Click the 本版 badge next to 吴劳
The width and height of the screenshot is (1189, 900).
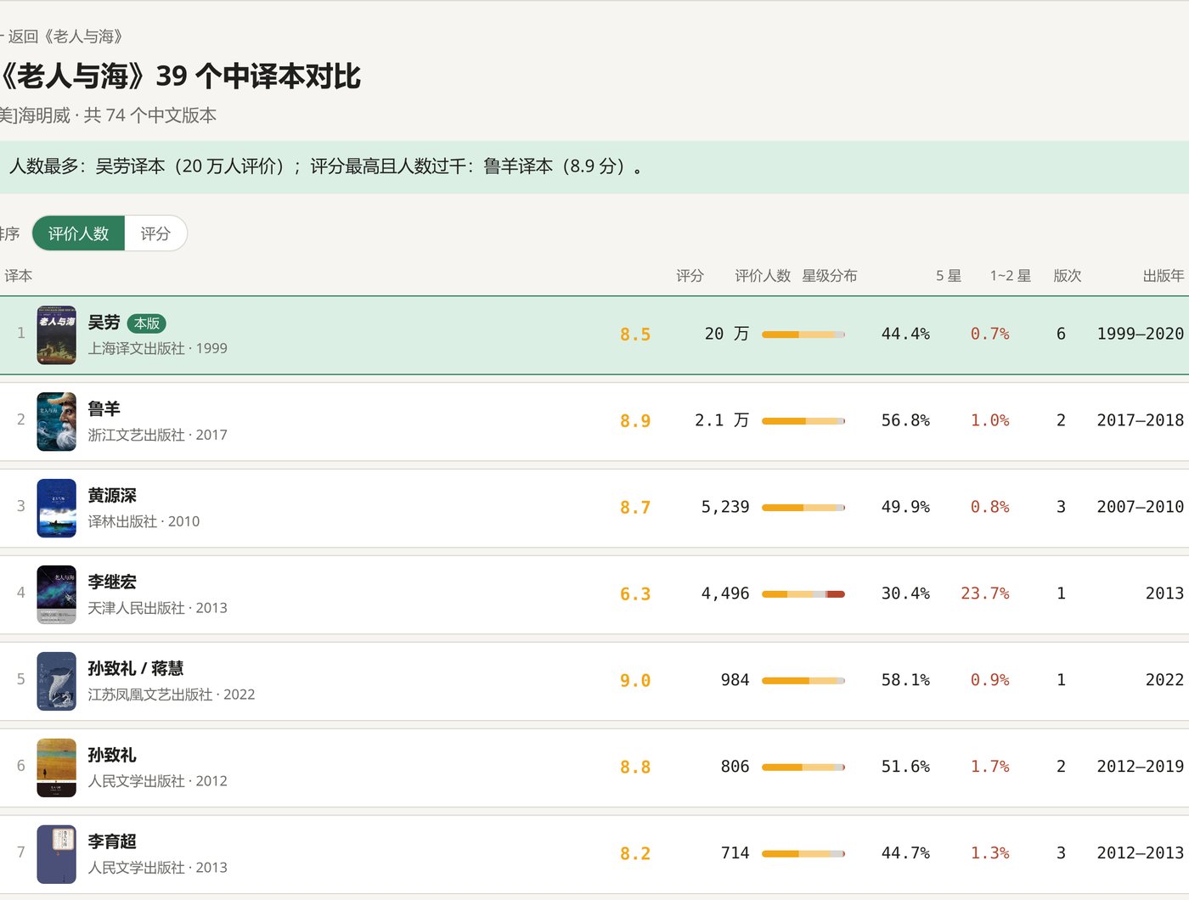(x=147, y=323)
